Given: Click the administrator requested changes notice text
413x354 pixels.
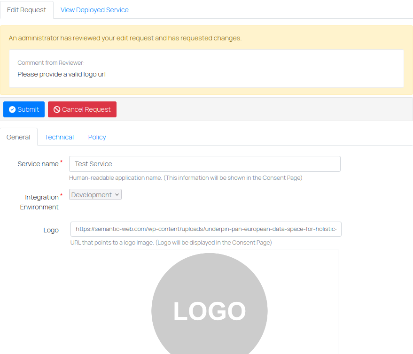Looking at the screenshot, I should point(125,38).
